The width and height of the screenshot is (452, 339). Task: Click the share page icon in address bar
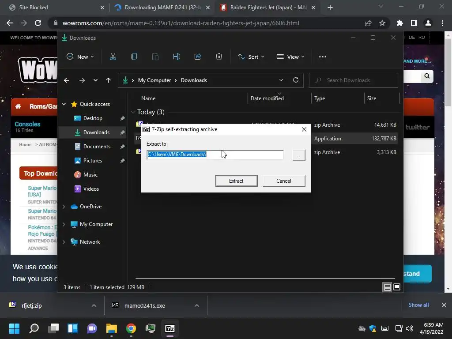click(368, 23)
